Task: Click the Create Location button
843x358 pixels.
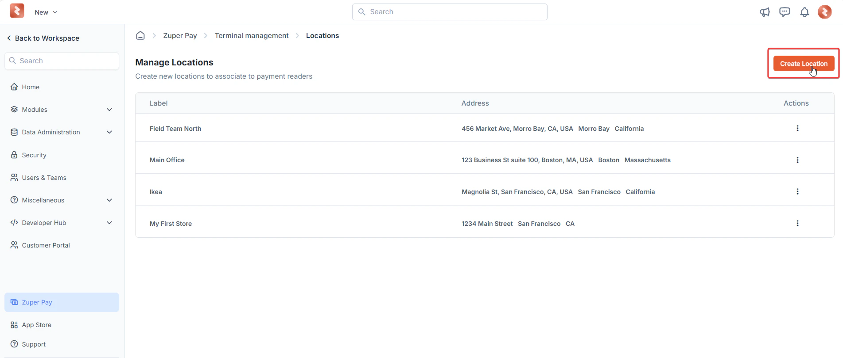Action: click(x=804, y=64)
